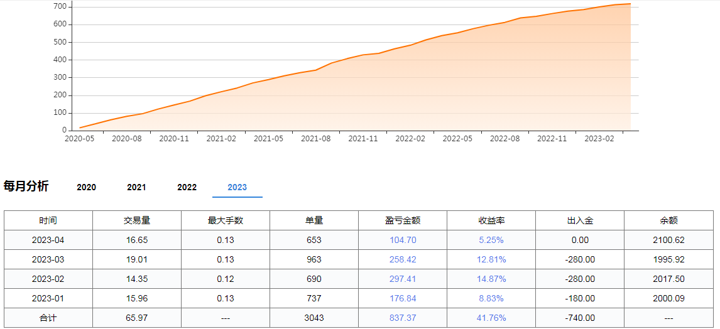The height and width of the screenshot is (329, 720).
Task: Click withdrawal -280.00 in 2023-03 row
Action: (580, 260)
